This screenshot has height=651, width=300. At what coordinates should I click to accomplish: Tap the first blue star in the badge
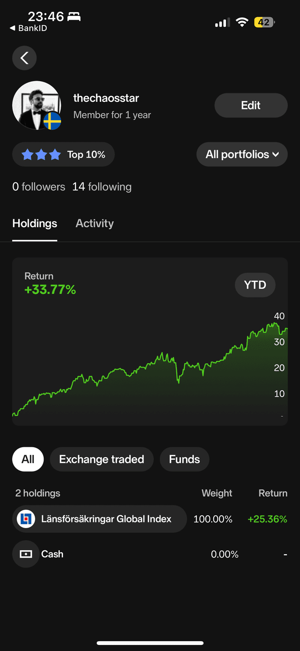(27, 154)
